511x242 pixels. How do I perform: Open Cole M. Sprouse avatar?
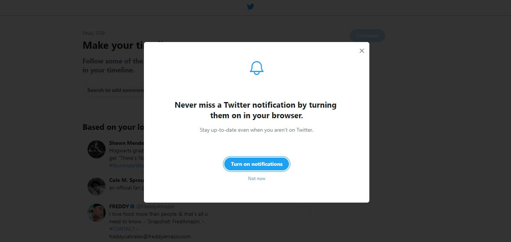point(97,186)
